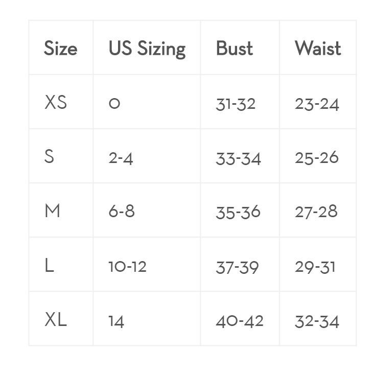Click waist measurement 25-26
This screenshot has width=374, height=374.
pyautogui.click(x=317, y=157)
